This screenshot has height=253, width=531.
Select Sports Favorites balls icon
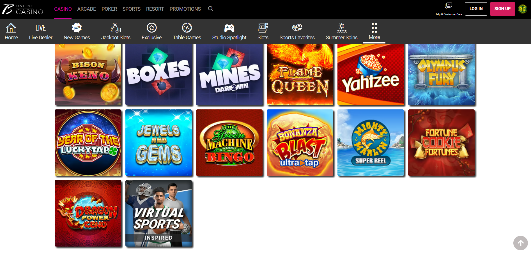(297, 28)
